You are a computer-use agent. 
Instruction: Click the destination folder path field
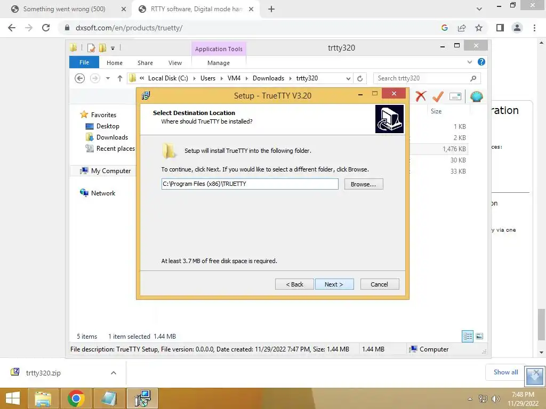(x=250, y=184)
